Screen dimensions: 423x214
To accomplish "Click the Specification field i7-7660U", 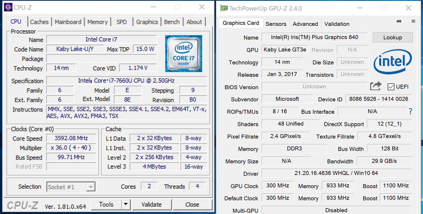I will [x=127, y=80].
